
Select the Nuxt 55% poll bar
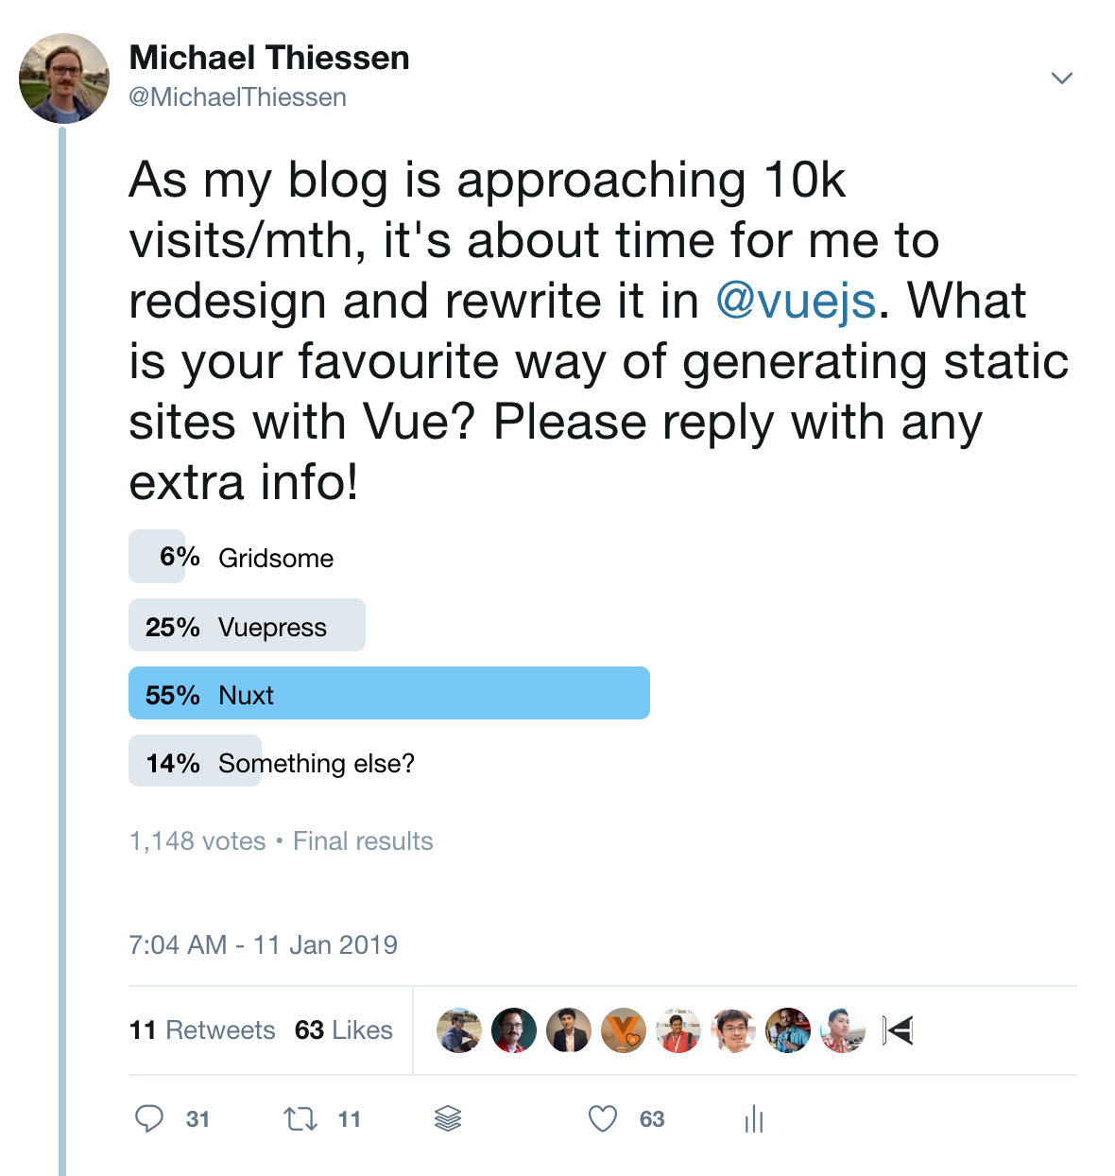click(389, 693)
